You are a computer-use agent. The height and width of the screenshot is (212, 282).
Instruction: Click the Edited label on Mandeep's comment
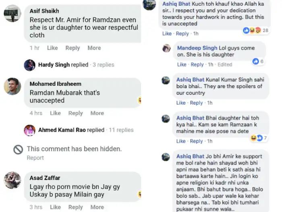tap(225, 65)
